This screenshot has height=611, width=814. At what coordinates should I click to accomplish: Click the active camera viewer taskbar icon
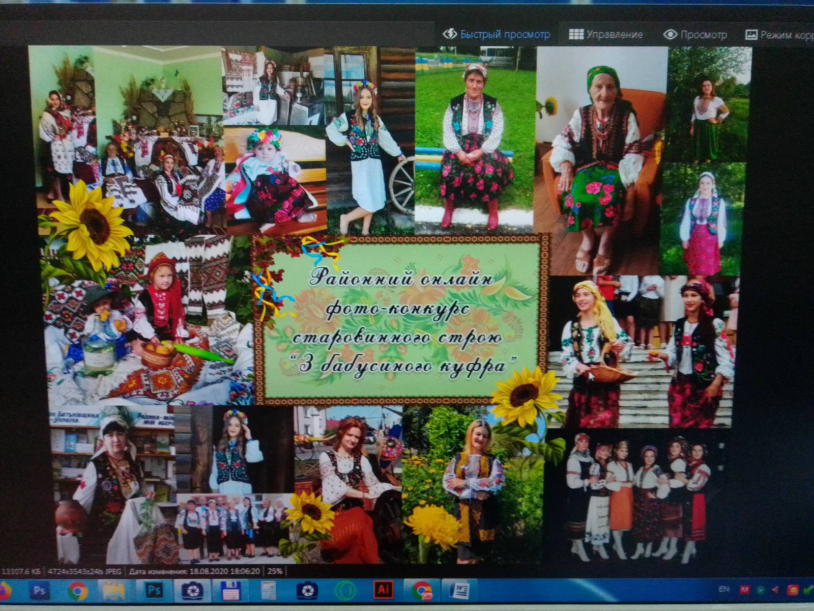[192, 591]
